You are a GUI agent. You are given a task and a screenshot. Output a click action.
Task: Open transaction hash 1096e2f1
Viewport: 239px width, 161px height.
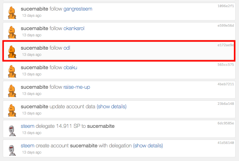(x=226, y=6)
